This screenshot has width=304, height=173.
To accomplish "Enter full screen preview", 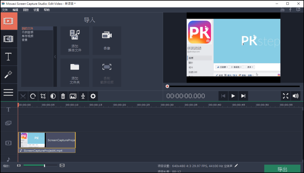I will (x=286, y=96).
